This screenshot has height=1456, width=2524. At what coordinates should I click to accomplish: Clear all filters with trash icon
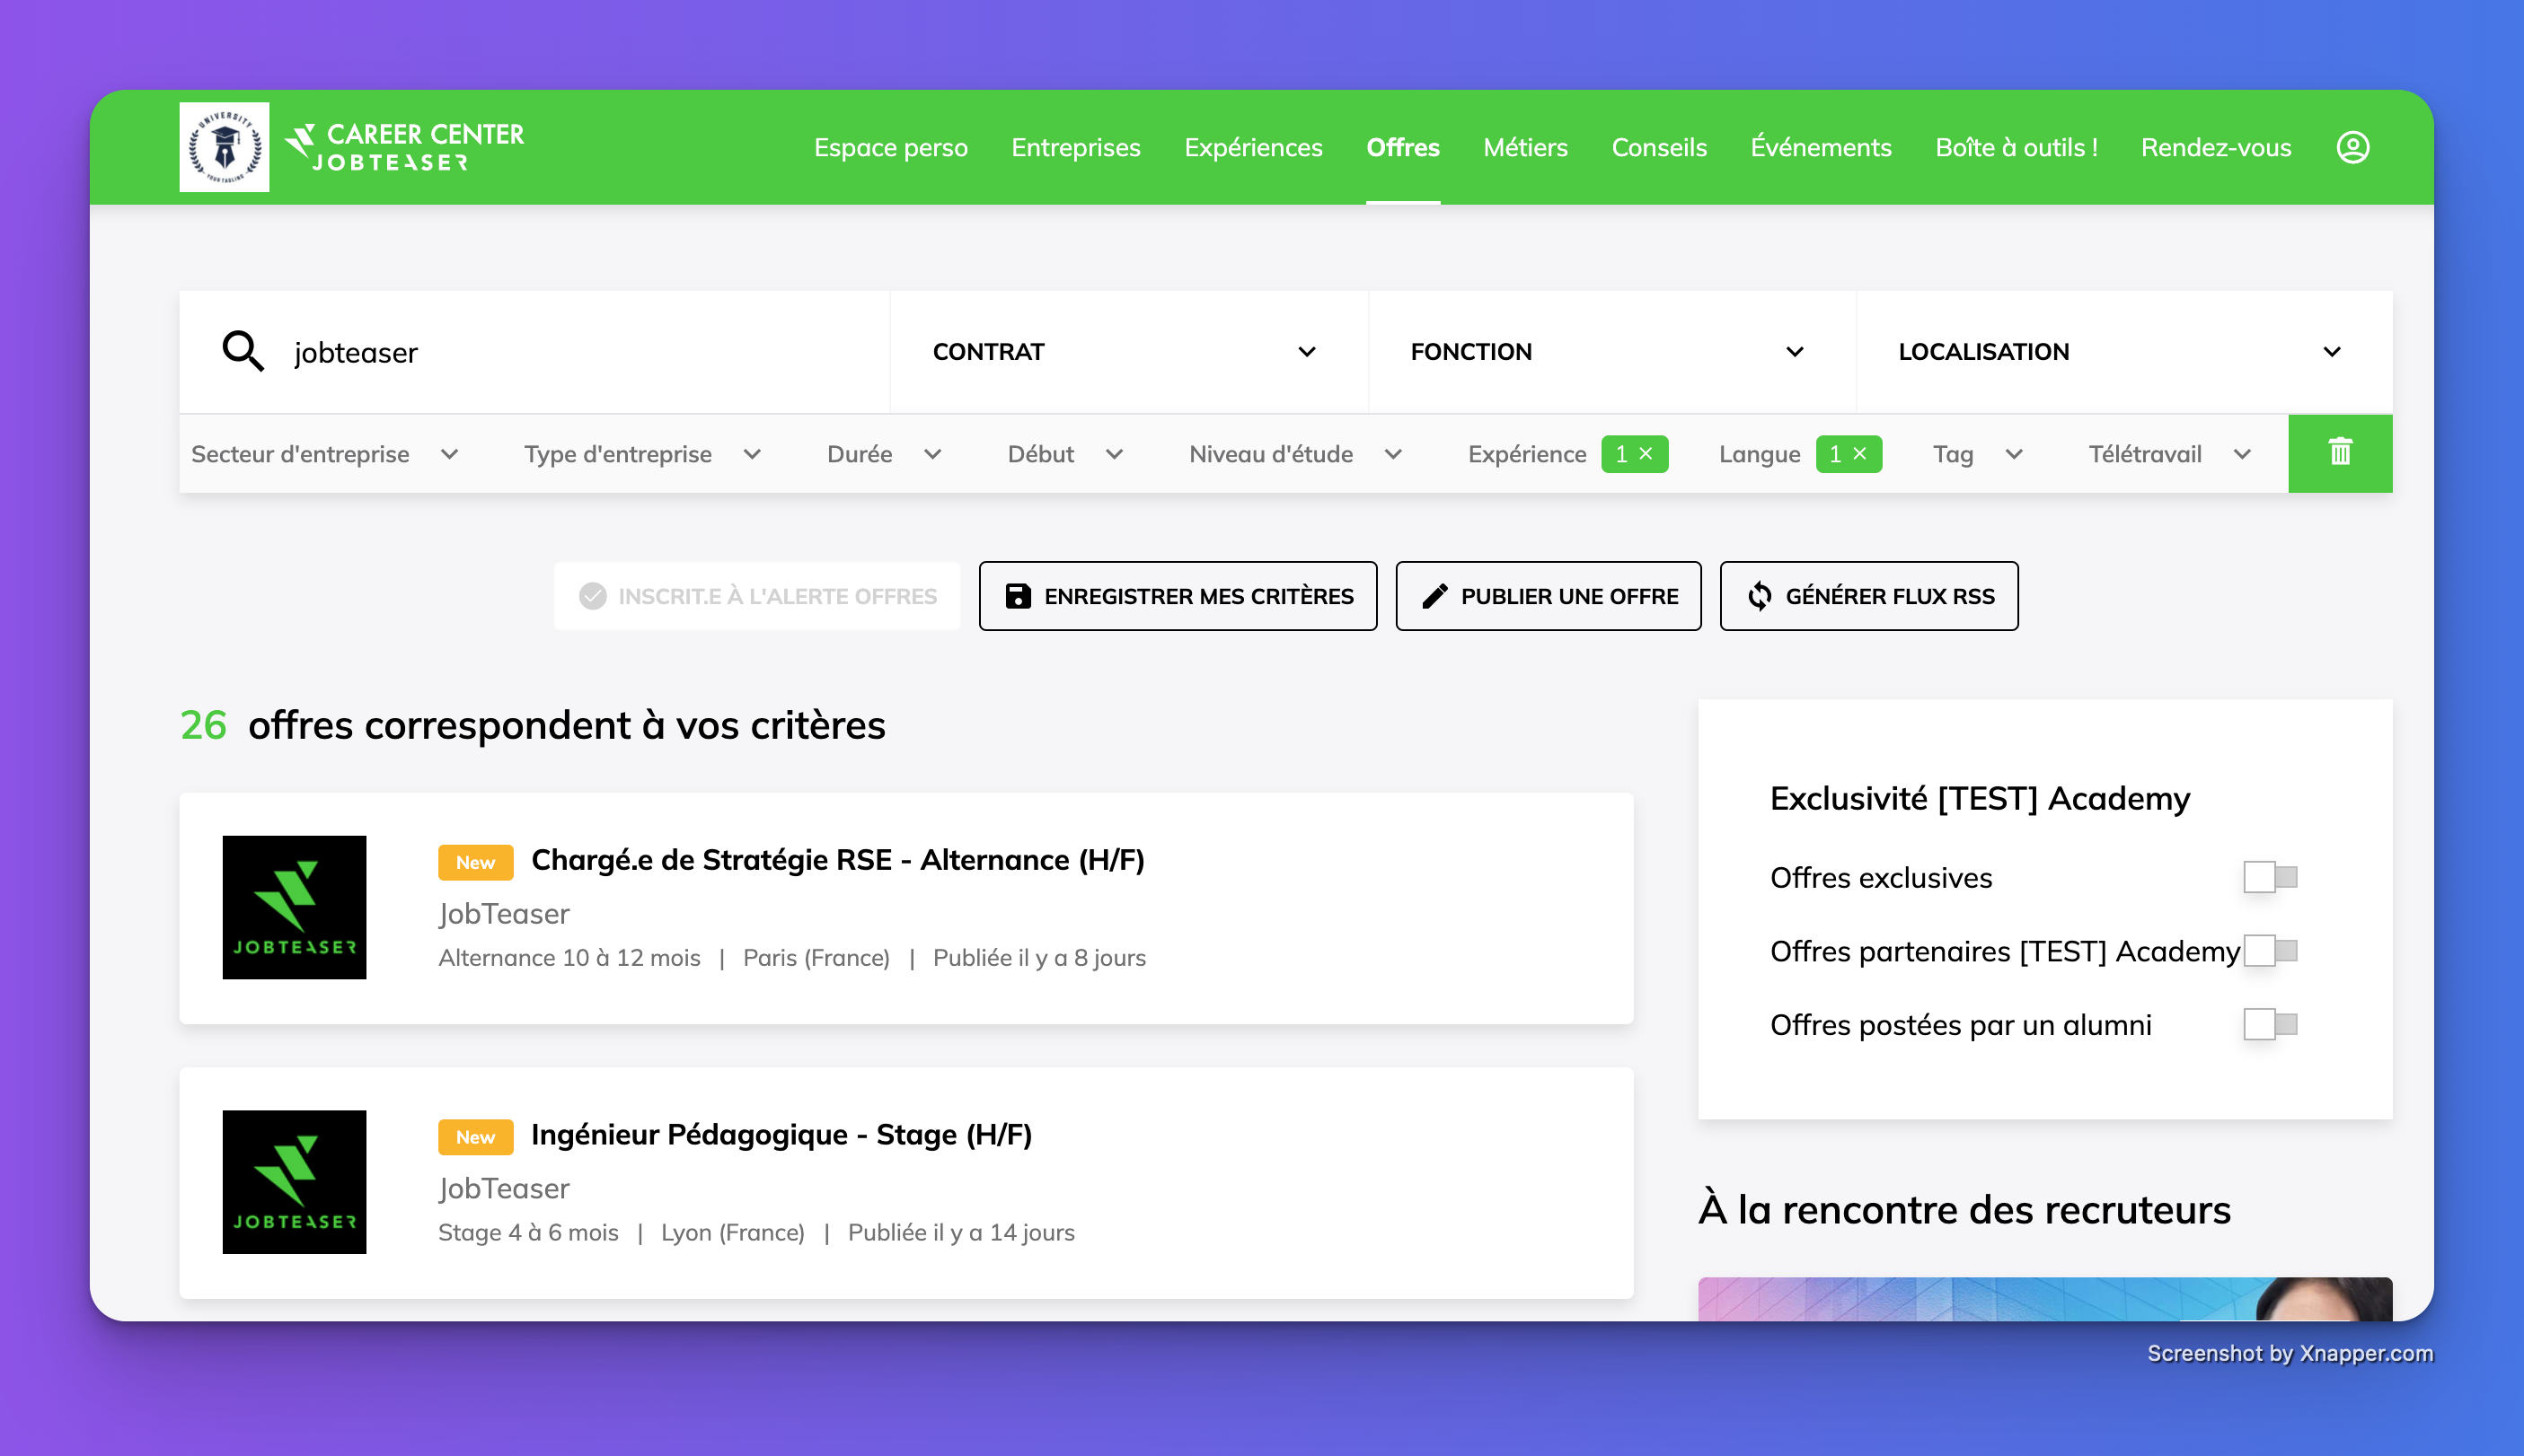(2340, 454)
